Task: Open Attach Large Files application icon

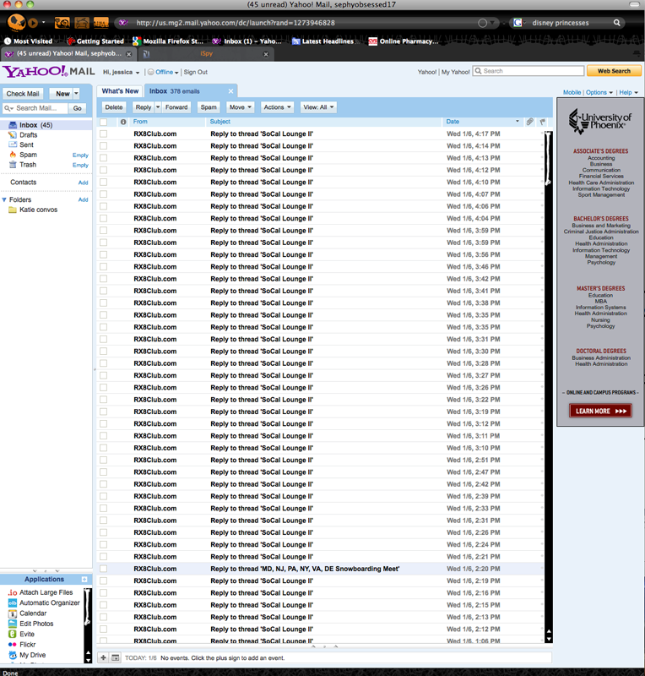Action: (13, 593)
